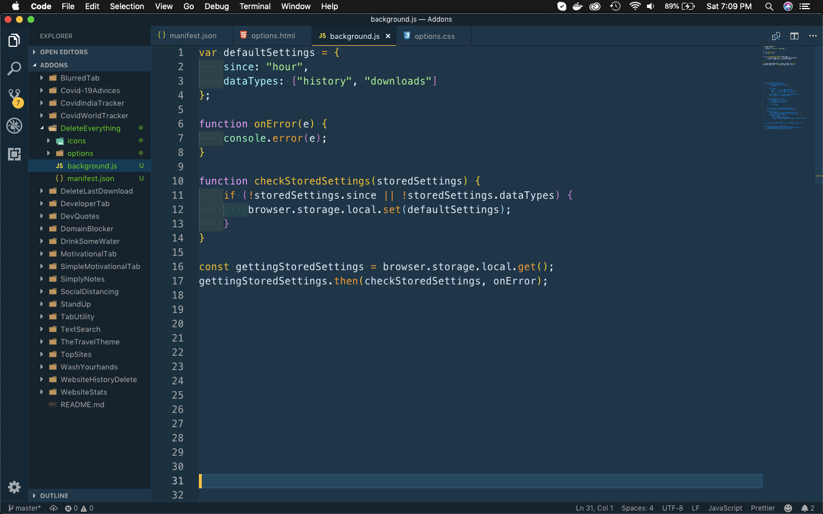
Task: Change file encoding via UTF-8
Action: (672, 508)
